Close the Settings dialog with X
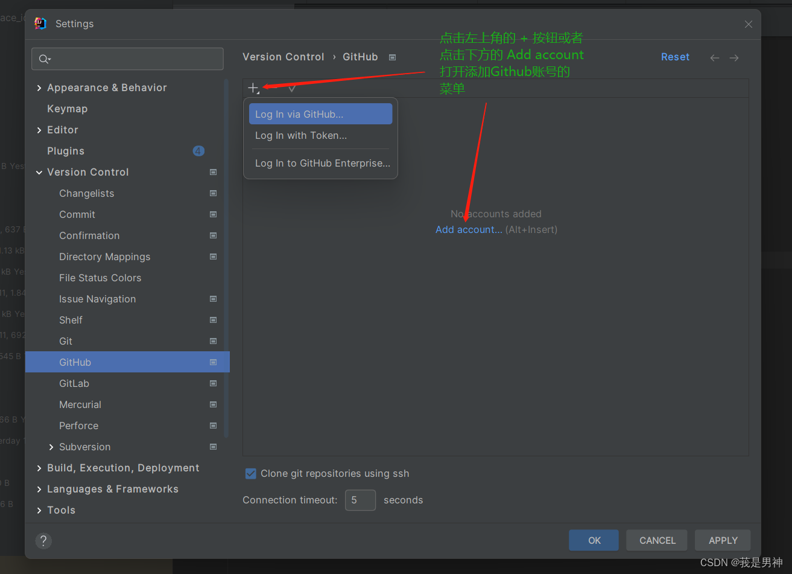Viewport: 792px width, 574px height. (x=749, y=24)
